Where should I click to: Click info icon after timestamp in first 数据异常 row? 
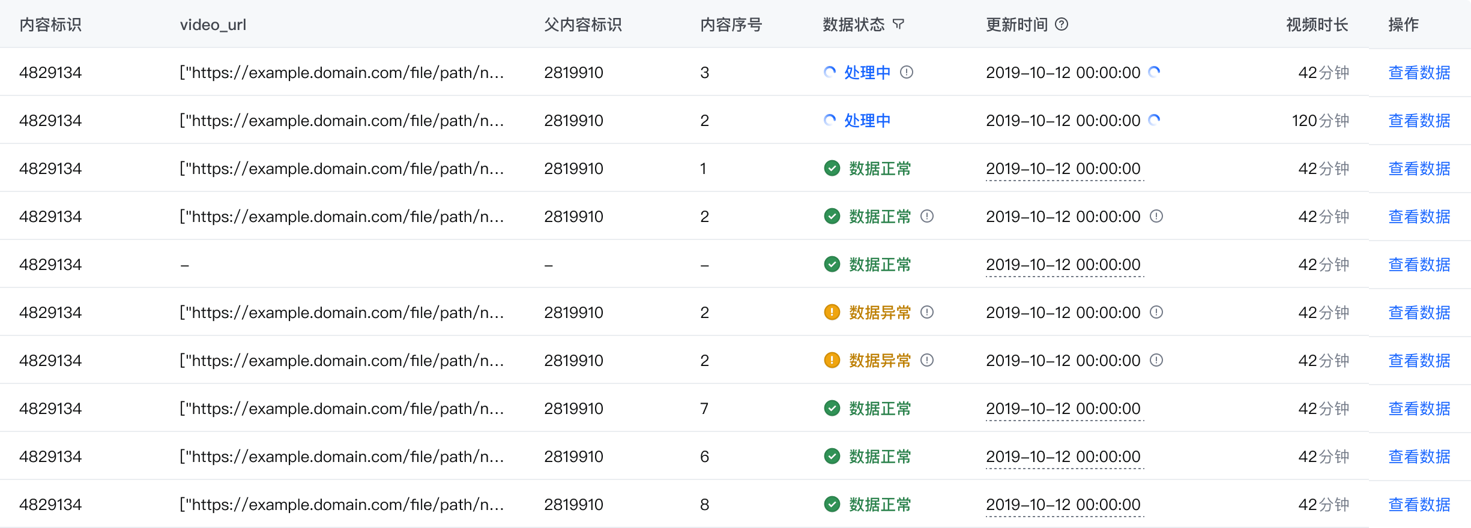click(x=1156, y=312)
